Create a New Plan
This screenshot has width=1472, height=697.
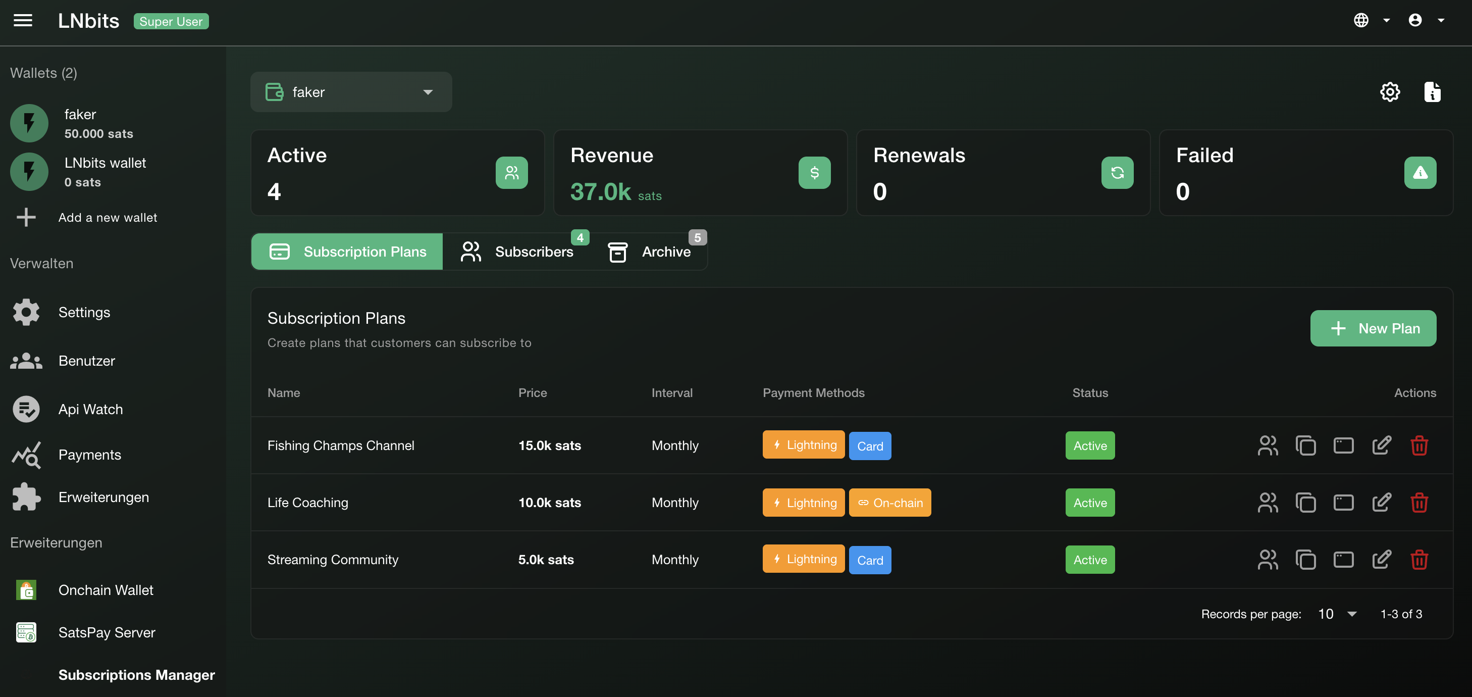(x=1373, y=328)
